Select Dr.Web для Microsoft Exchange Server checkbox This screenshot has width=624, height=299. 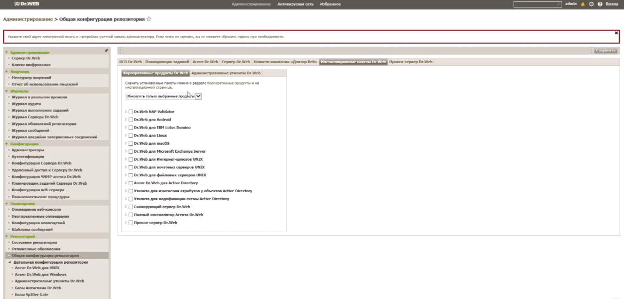[131, 151]
